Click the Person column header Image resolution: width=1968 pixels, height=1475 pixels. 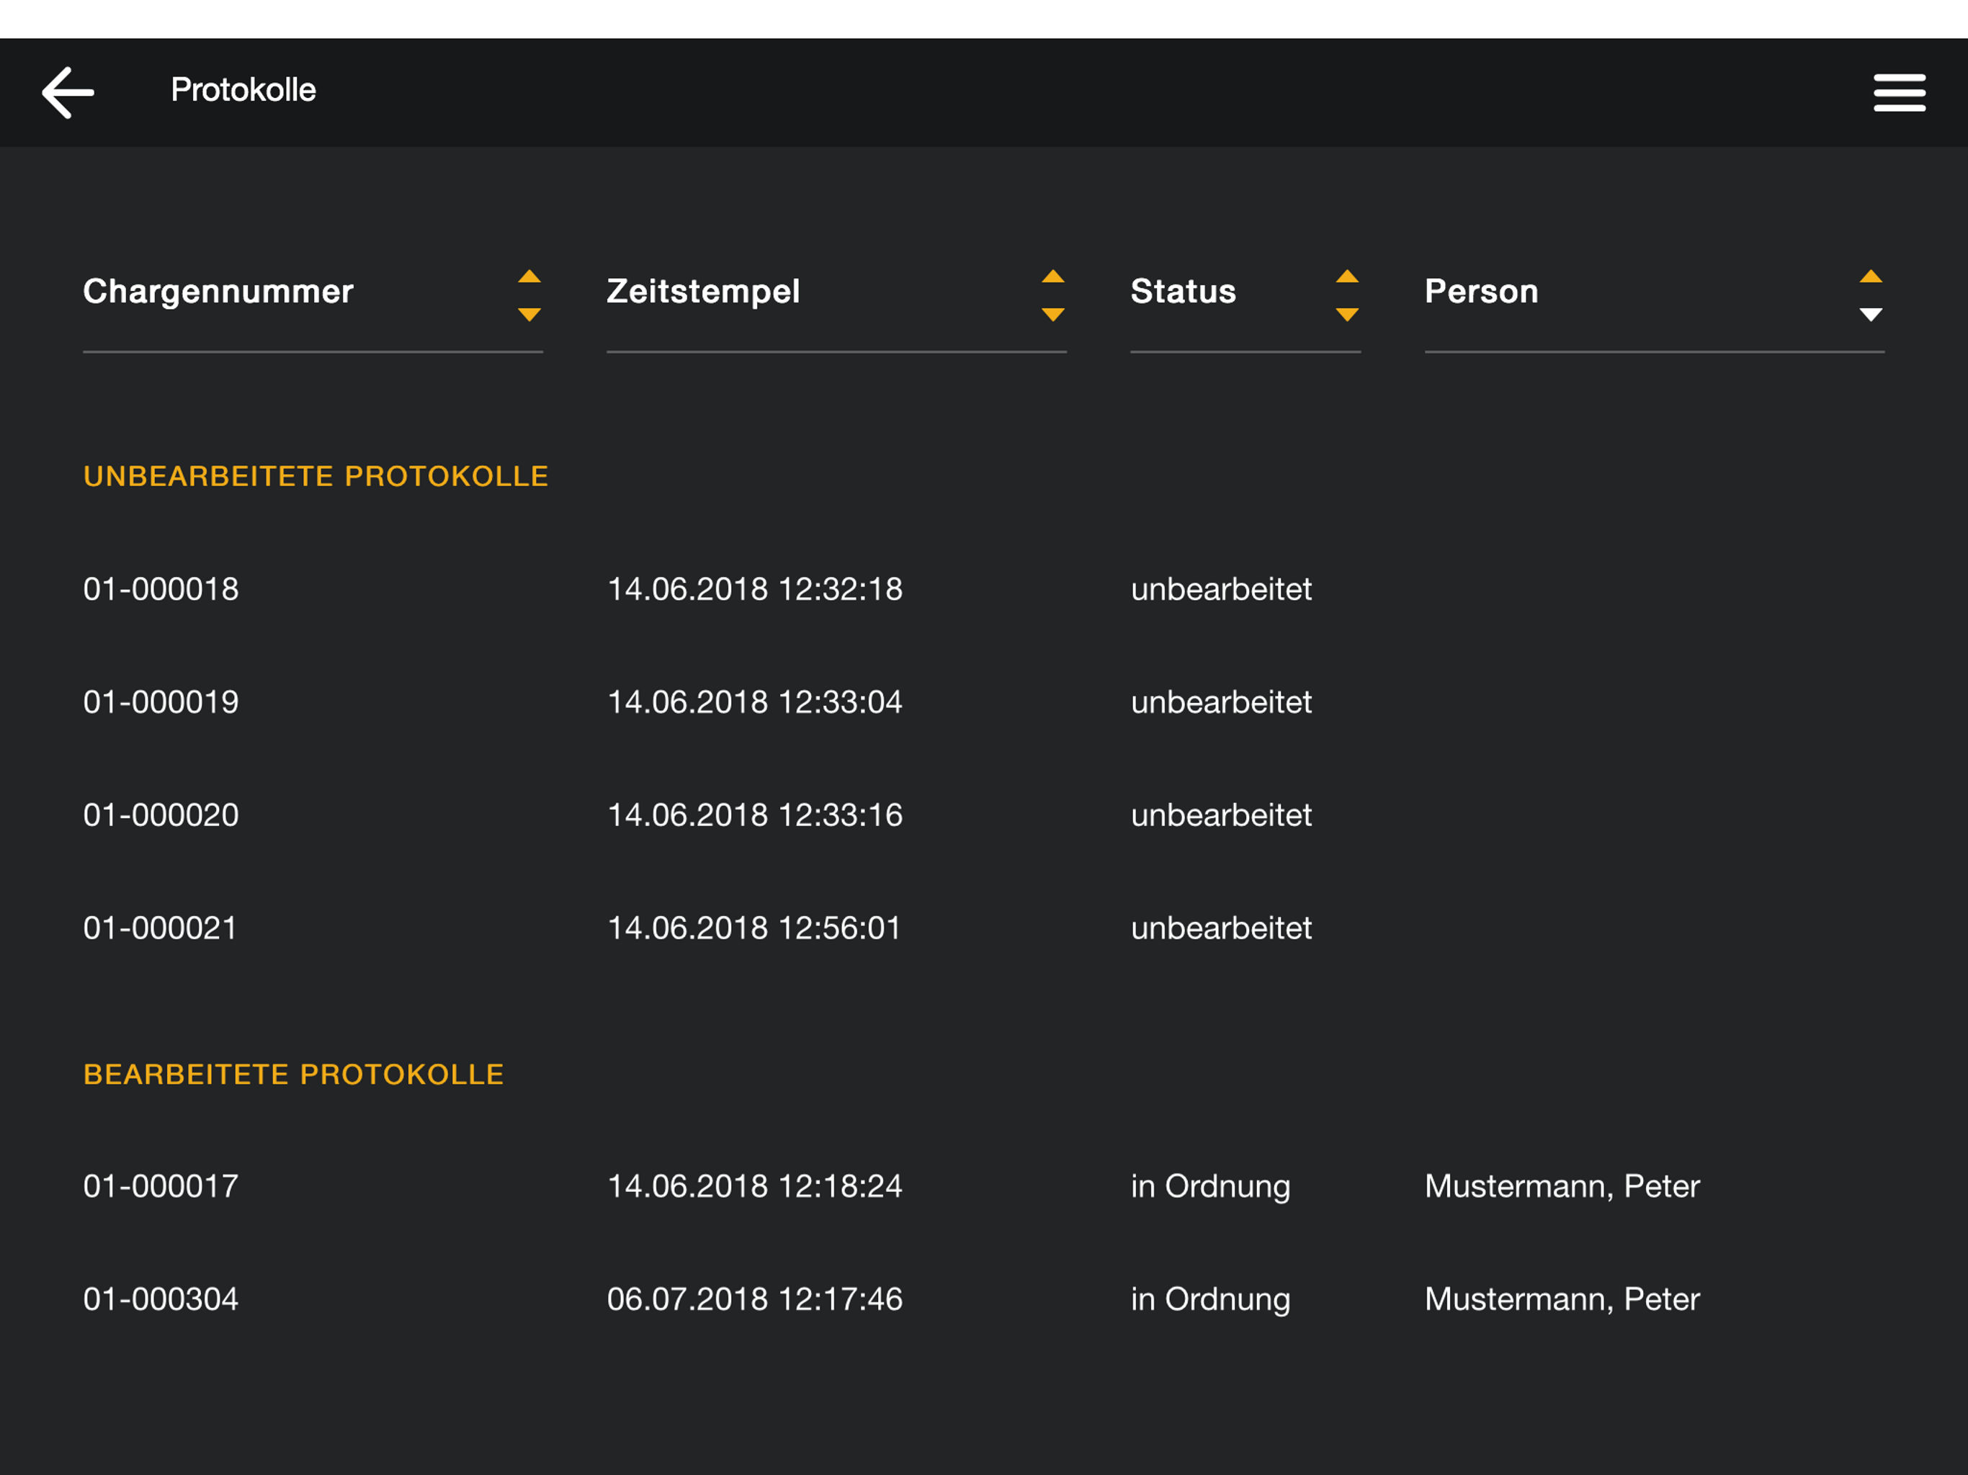[x=1480, y=292]
